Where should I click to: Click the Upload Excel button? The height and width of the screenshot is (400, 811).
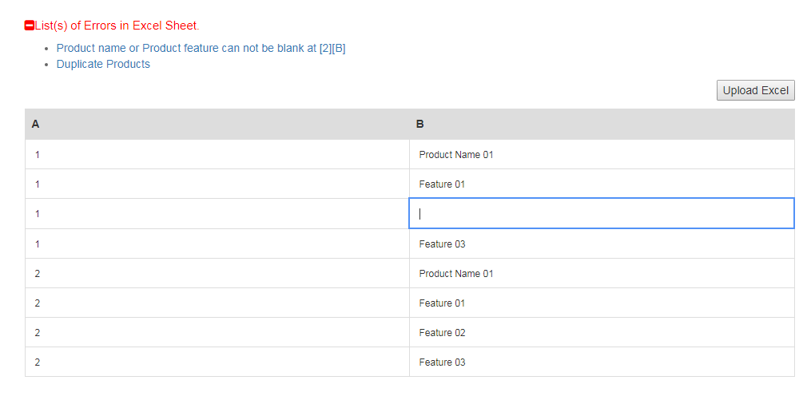(x=755, y=90)
